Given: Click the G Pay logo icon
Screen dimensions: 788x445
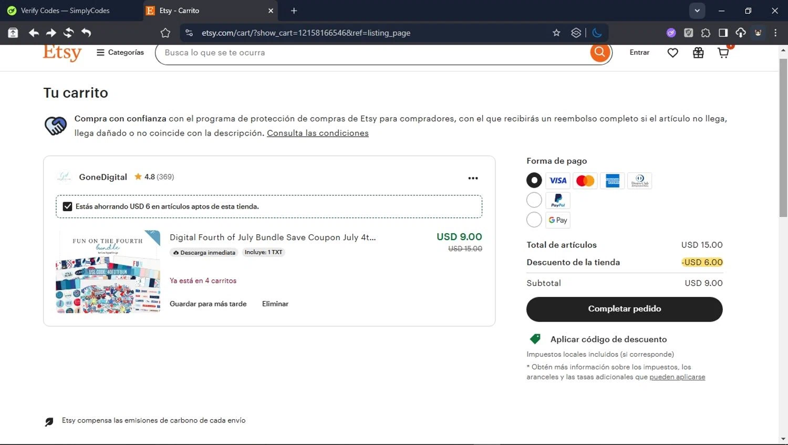Looking at the screenshot, I should (558, 220).
